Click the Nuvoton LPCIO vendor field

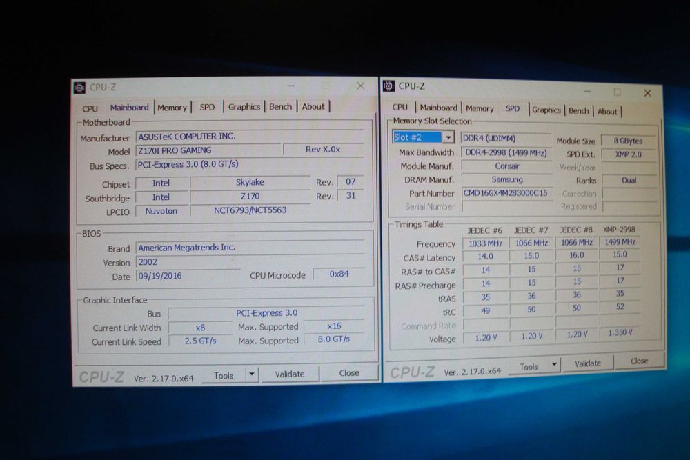tap(161, 212)
